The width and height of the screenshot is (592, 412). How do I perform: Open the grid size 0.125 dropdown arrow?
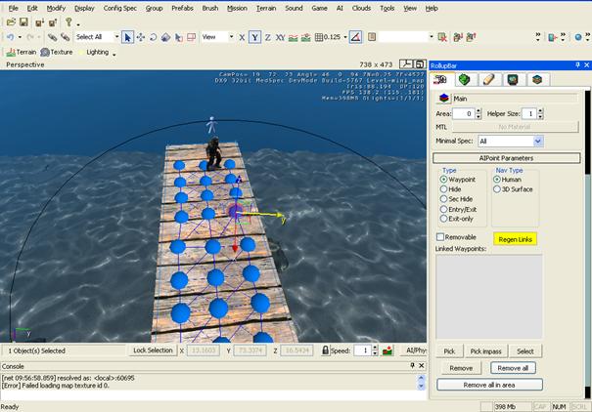pos(345,37)
